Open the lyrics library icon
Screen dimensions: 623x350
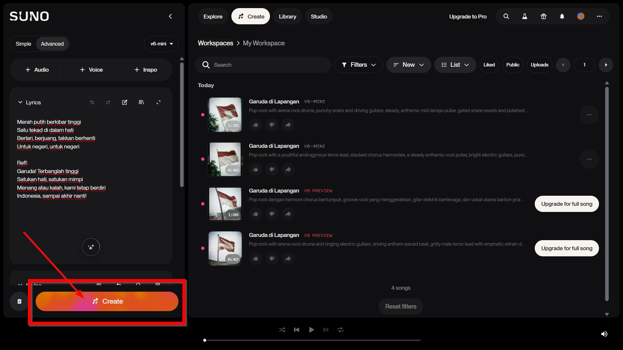pos(141,102)
